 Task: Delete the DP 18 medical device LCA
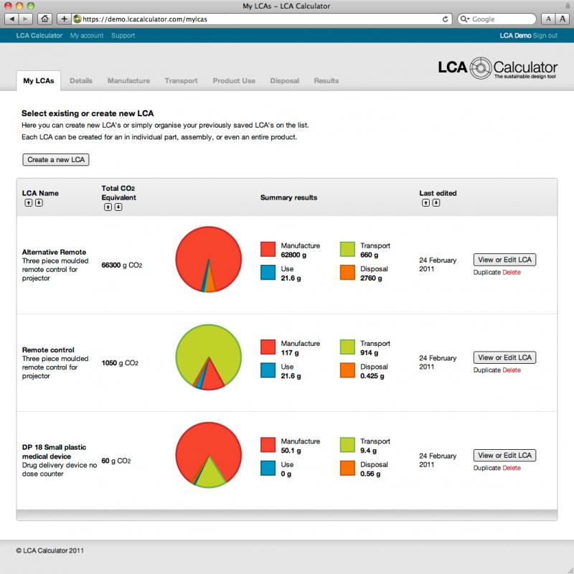point(510,467)
